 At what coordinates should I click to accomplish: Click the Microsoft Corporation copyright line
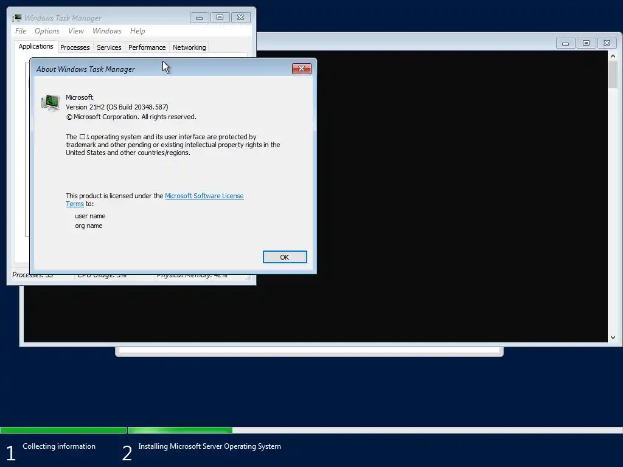[x=131, y=117]
